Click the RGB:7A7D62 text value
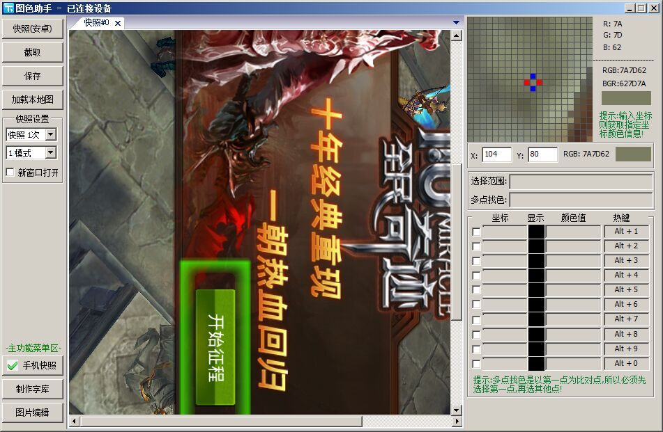Image resolution: width=663 pixels, height=432 pixels. tap(624, 70)
